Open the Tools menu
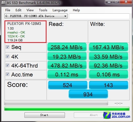This screenshot has width=133, height=122. (43, 10)
